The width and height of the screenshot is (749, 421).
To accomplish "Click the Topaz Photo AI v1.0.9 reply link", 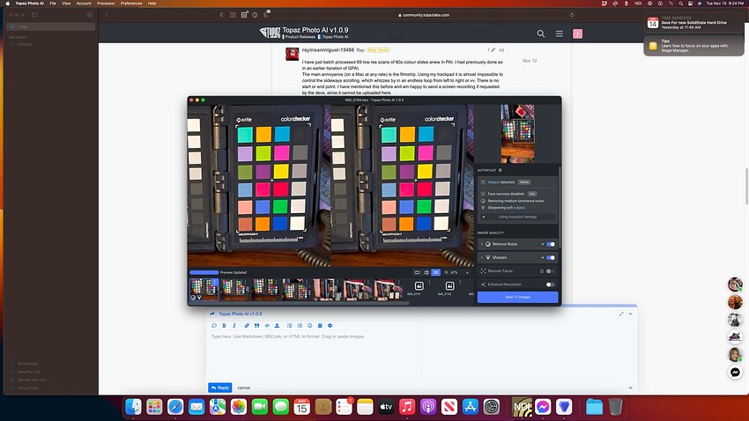I will [241, 314].
